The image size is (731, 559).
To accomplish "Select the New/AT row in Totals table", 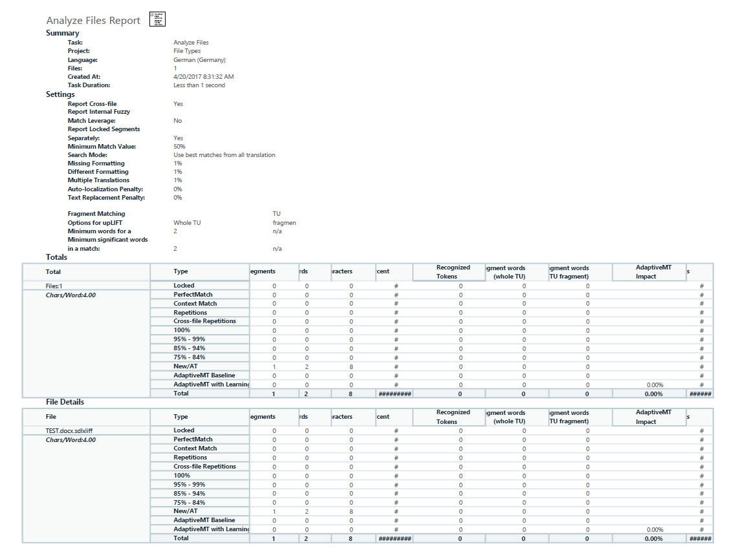I will pos(431,366).
